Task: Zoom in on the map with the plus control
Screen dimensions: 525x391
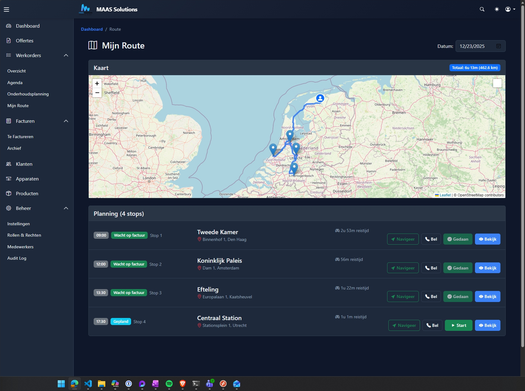Action: (97, 83)
